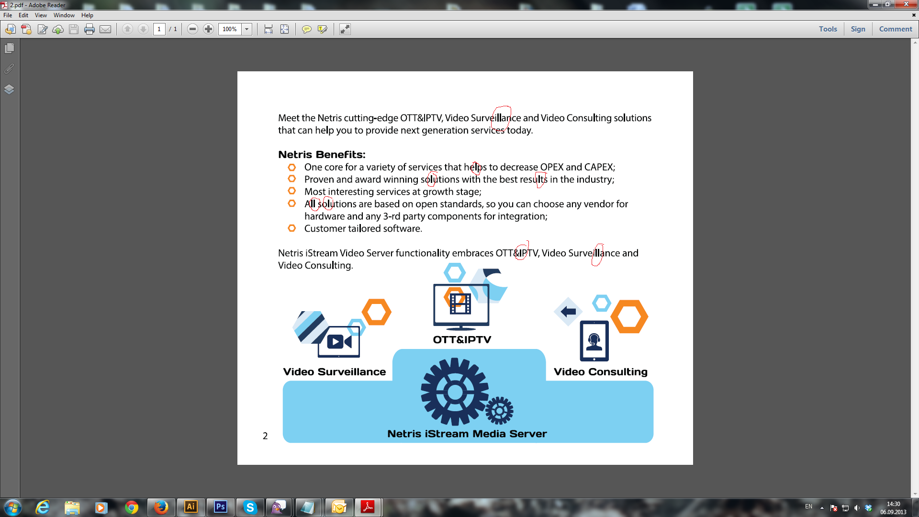Open the Window menu
This screenshot has height=517, width=919.
point(64,15)
